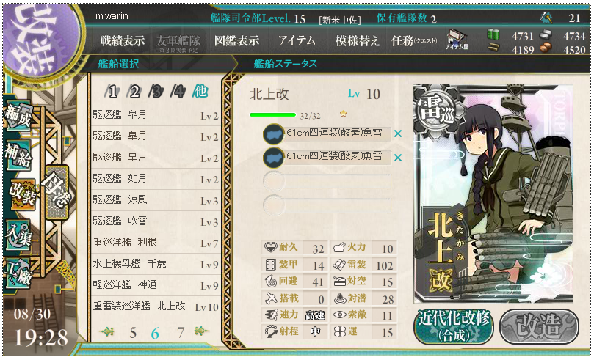Screen dimensions: 594x360
Task: Go to ship list page 7
Action: point(181,333)
